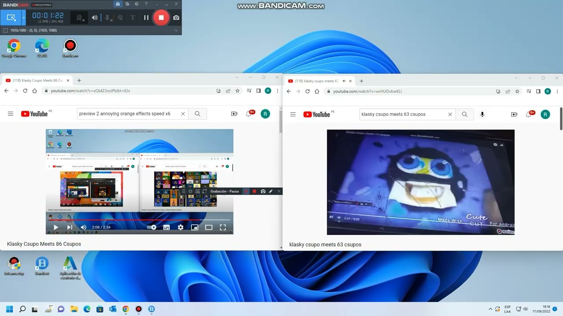Screen dimensions: 563x316
Task: Clear 'klasky csupo meets 63 csupos' search text
Action: pyautogui.click(x=450, y=114)
